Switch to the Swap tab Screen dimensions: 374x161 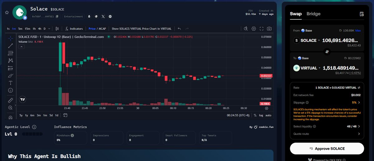(x=296, y=14)
